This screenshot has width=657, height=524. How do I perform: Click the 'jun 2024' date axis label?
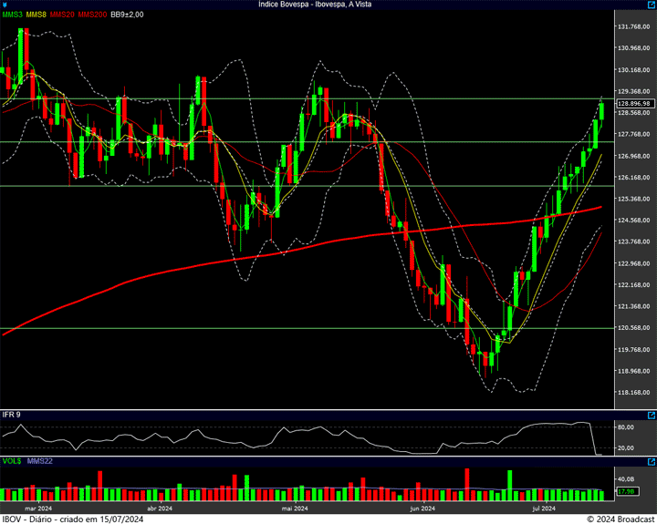[x=422, y=508]
